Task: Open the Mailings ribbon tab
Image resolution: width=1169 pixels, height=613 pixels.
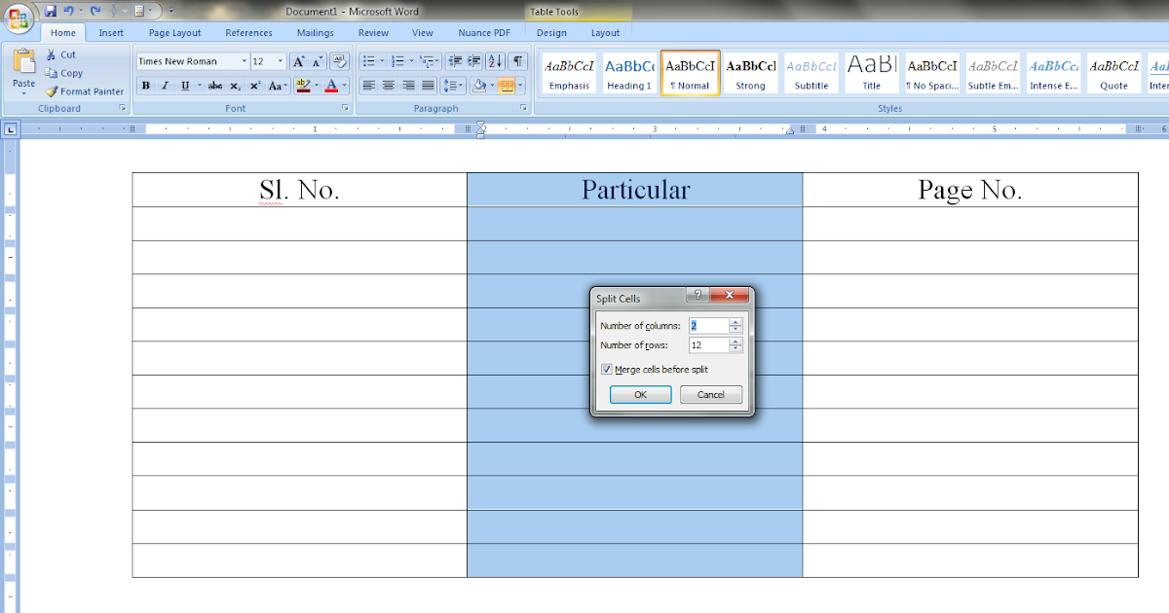Action: click(315, 32)
